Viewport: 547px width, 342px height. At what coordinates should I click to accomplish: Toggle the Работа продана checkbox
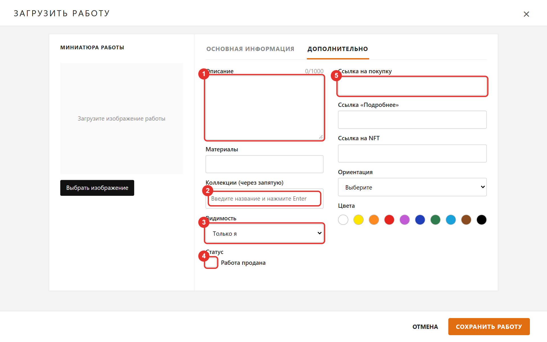(x=211, y=262)
